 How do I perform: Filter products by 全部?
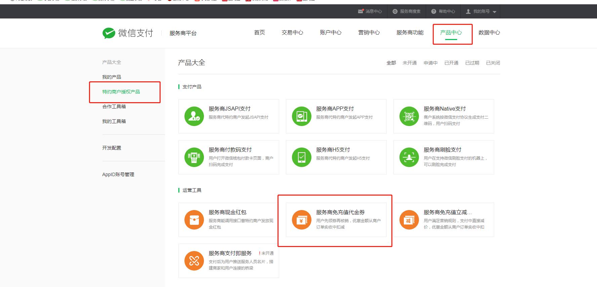391,63
